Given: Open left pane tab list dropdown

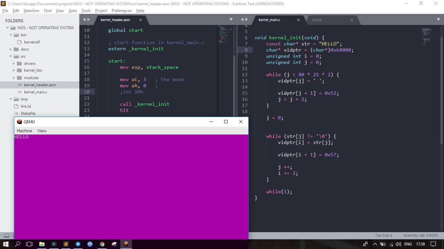Looking at the screenshot, I should point(231,19).
